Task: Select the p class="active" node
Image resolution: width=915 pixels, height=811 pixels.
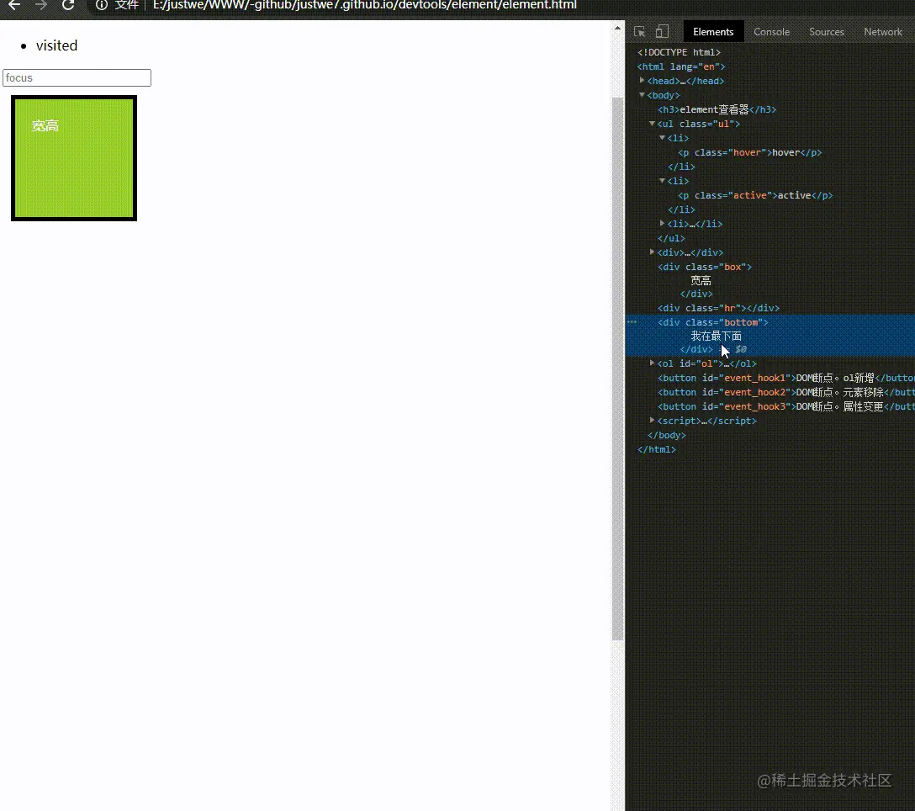Action: [755, 195]
